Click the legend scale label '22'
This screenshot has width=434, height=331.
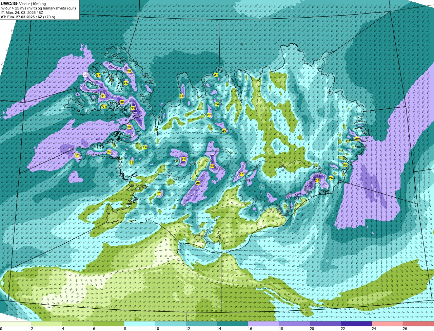pyautogui.click(x=343, y=328)
